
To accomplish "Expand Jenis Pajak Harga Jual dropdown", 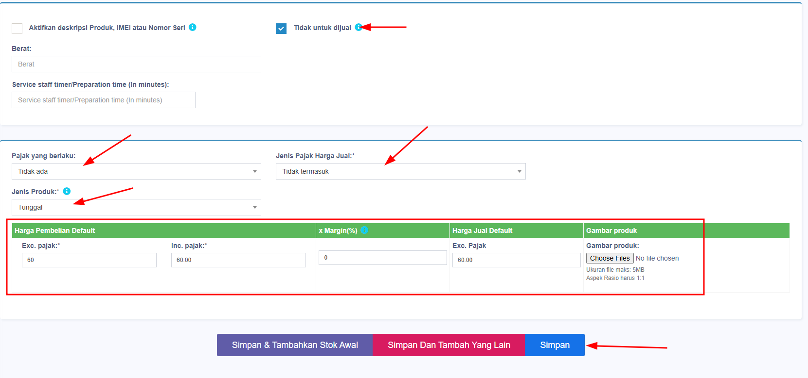I will click(x=401, y=171).
